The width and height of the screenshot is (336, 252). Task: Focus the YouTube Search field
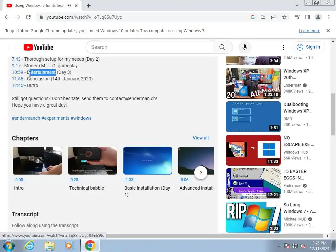pyautogui.click(x=149, y=47)
